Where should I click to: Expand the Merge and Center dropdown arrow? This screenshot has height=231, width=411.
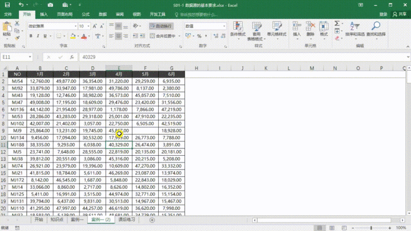coord(179,36)
